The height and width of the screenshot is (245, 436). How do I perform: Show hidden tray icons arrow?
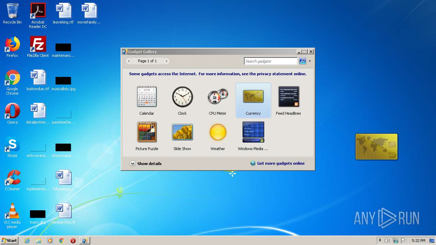pyautogui.click(x=380, y=241)
